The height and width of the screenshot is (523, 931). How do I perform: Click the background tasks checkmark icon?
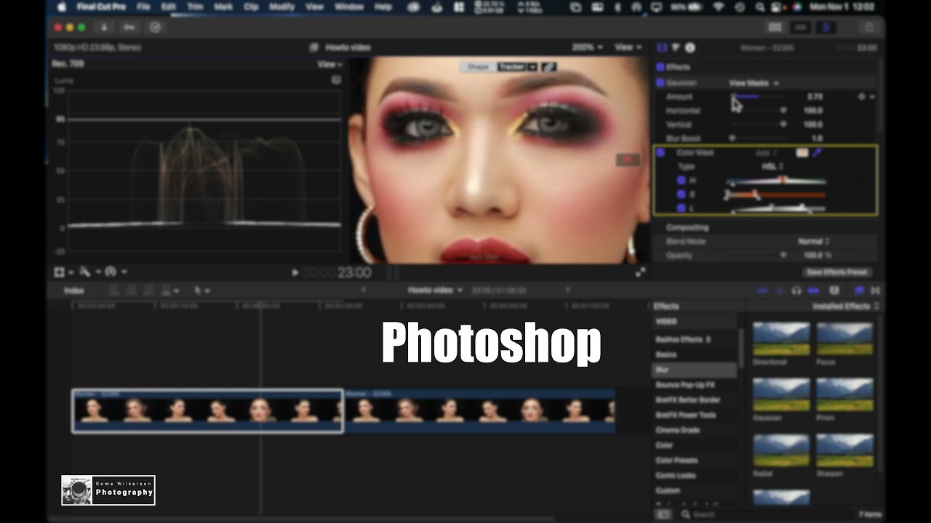click(x=155, y=27)
